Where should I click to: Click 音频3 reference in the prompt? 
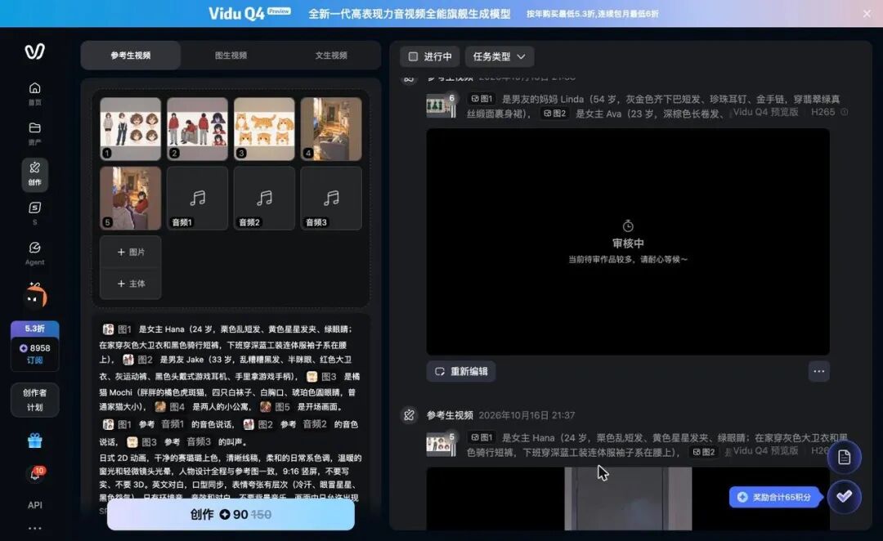(199, 441)
